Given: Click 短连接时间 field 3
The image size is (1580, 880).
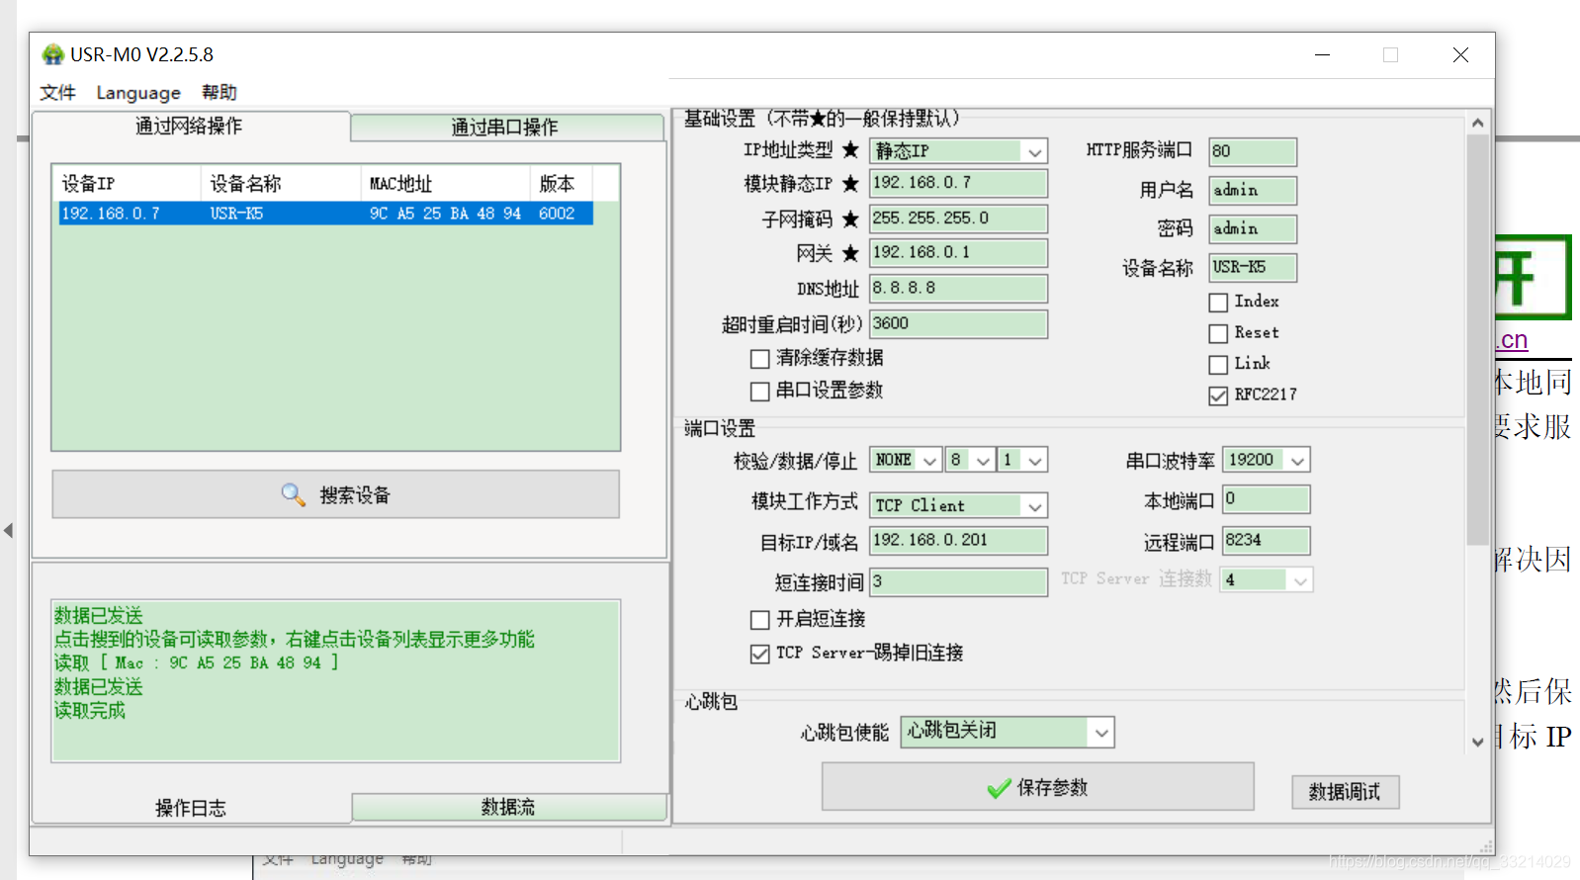Looking at the screenshot, I should coord(958,582).
